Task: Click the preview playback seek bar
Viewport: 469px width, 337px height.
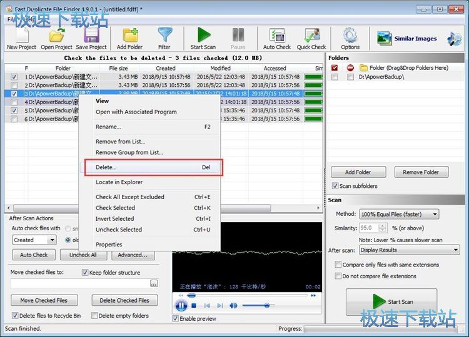Action: click(x=248, y=295)
